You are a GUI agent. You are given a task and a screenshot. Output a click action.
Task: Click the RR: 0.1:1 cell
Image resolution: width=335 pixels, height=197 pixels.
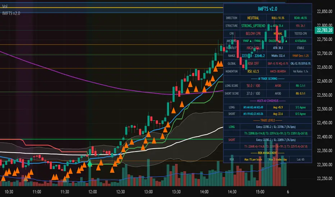[300, 93]
